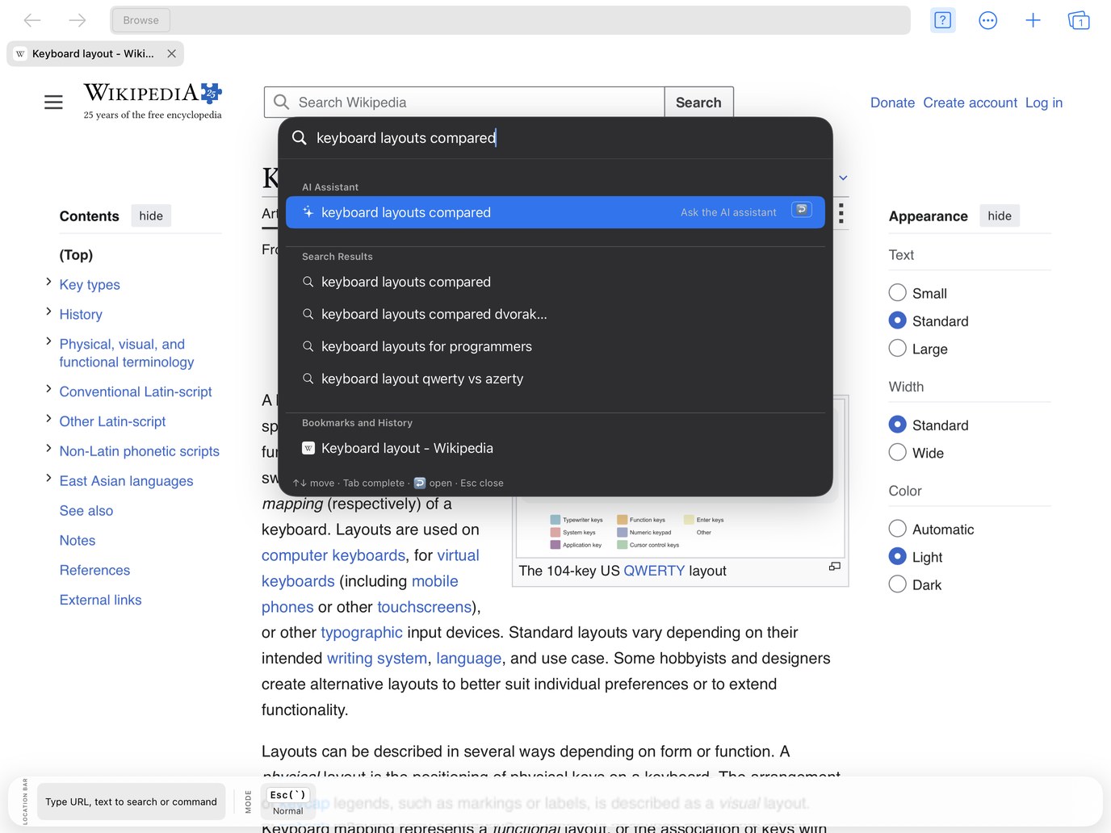Viewport: 1111px width, 833px height.
Task: Open the languages dropdown chevron
Action: pos(843,178)
